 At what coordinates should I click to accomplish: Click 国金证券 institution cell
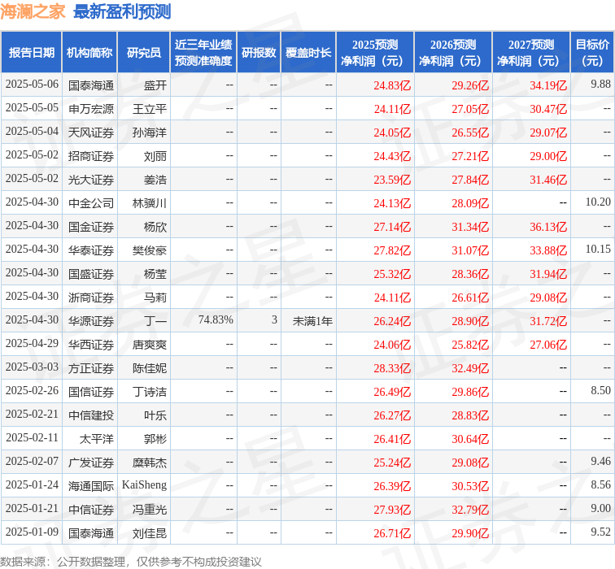point(91,227)
